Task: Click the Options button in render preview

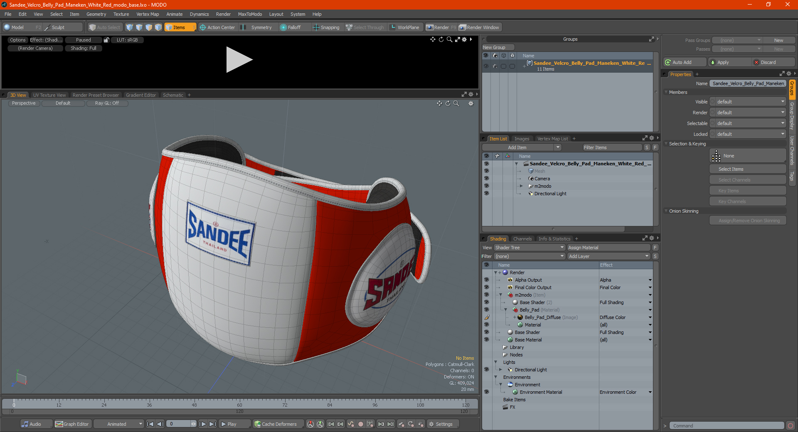Action: coord(18,40)
